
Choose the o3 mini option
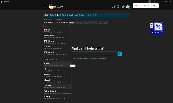coord(57,75)
